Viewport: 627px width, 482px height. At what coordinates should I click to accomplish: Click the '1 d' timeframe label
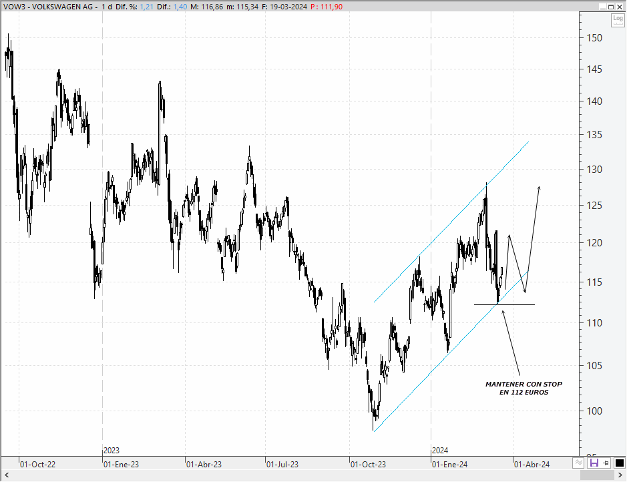click(107, 7)
